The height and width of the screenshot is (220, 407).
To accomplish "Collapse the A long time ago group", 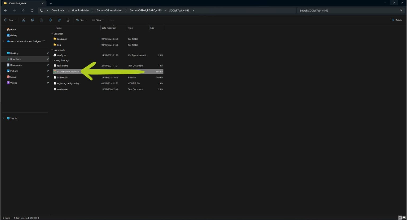I will 52,60.
